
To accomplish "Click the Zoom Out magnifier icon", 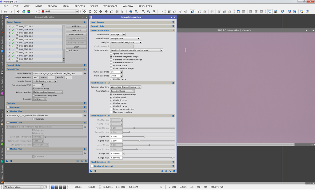I will click(136, 12).
